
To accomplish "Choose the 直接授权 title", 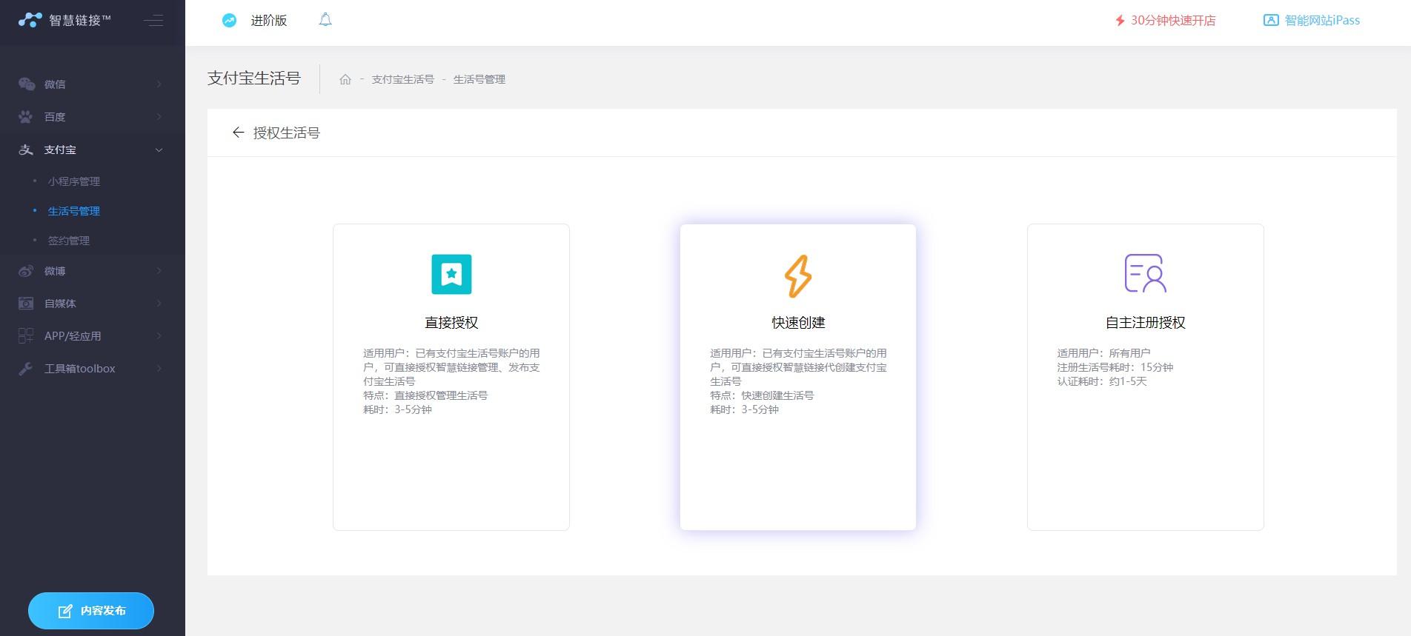I will 451,323.
